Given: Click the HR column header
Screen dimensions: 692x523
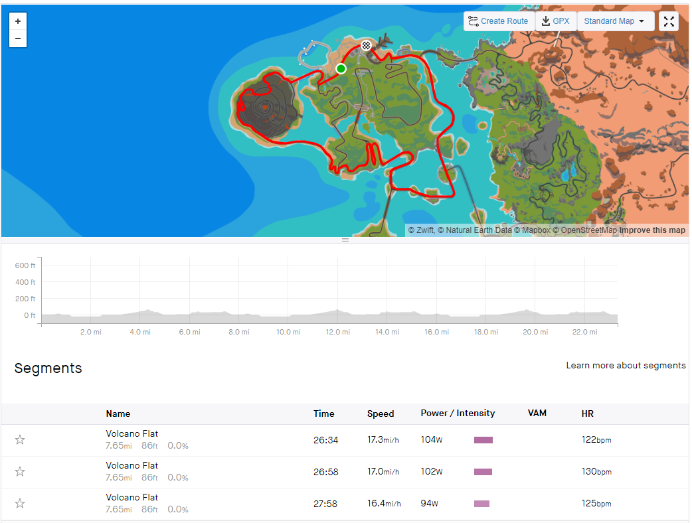Looking at the screenshot, I should pos(588,413).
